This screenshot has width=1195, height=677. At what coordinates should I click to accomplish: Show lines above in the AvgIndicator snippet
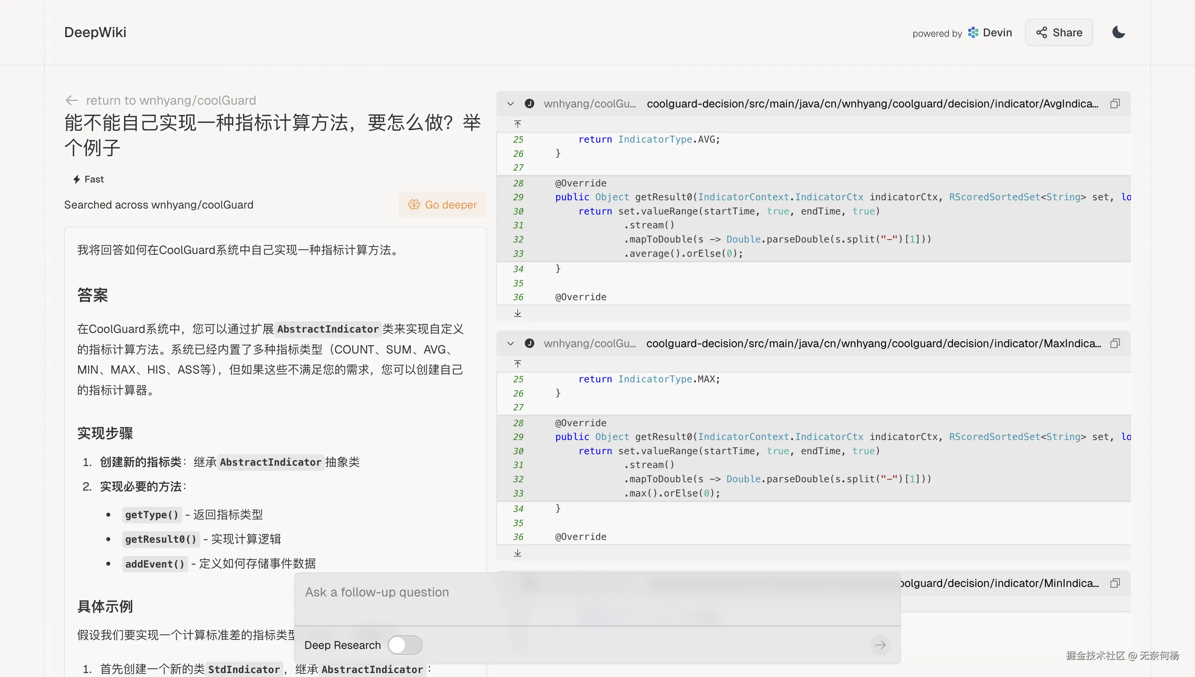tap(517, 124)
